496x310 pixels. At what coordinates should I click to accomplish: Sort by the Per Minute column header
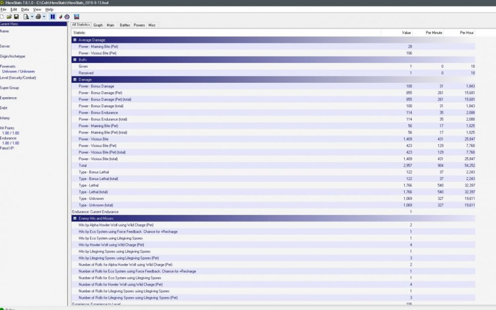point(434,33)
